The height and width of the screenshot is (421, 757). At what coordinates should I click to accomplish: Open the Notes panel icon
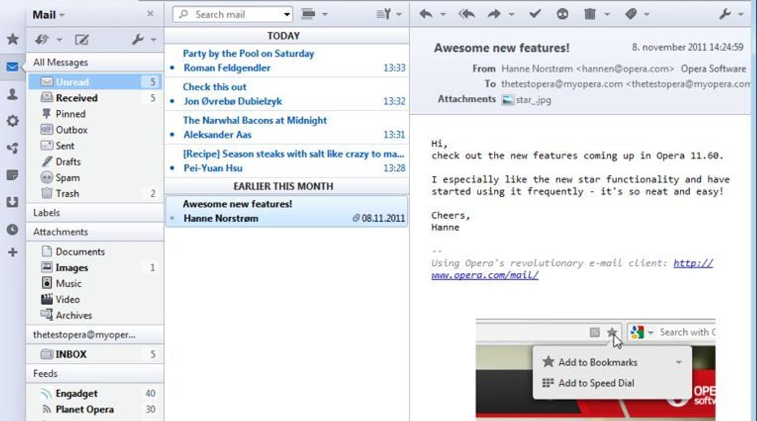[x=13, y=175]
